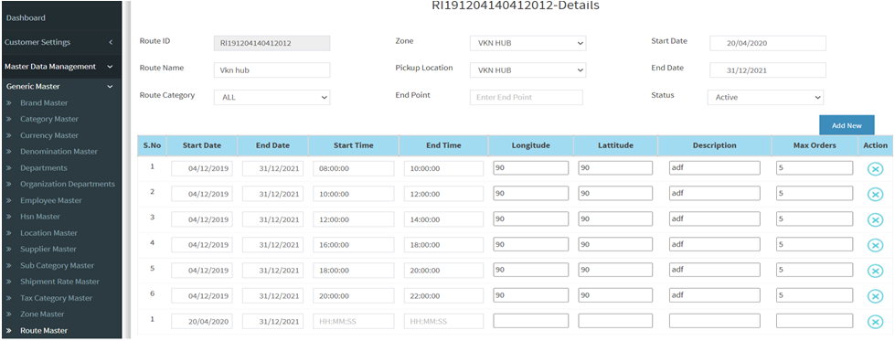Viewport: 895px width, 341px height.
Task: Open Supplier Master page
Action: point(48,250)
